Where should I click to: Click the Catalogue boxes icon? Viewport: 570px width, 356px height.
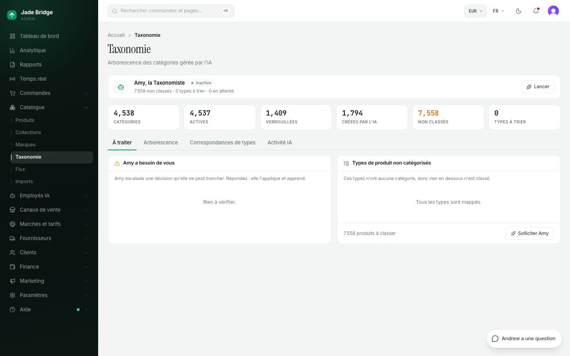click(12, 107)
